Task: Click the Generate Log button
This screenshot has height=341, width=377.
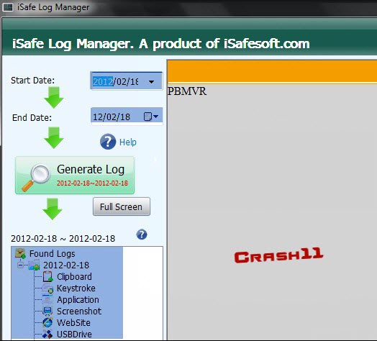Action: click(75, 176)
